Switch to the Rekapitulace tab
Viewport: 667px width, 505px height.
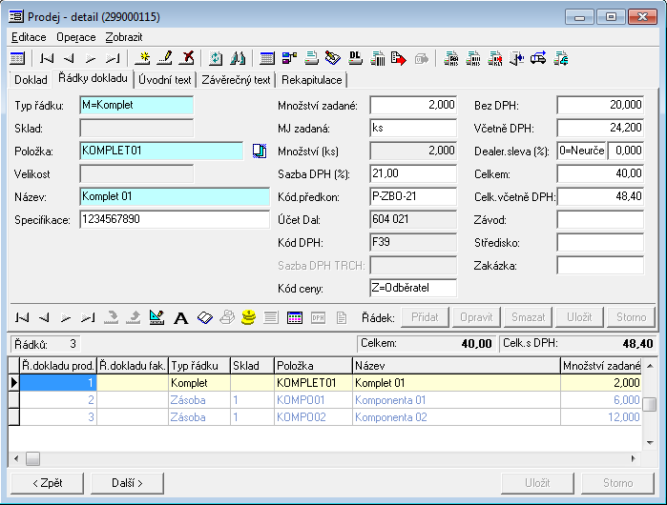click(x=311, y=80)
